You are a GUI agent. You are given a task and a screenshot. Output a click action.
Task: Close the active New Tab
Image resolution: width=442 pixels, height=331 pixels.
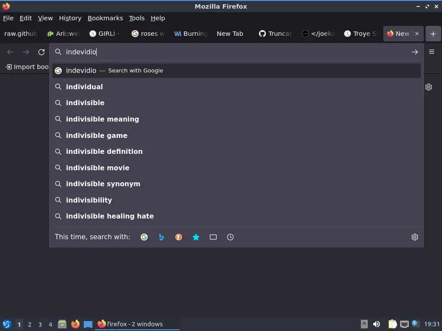point(417,34)
